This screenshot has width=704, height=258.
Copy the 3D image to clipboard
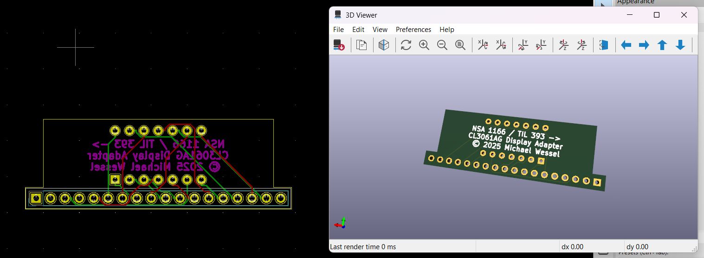point(362,45)
